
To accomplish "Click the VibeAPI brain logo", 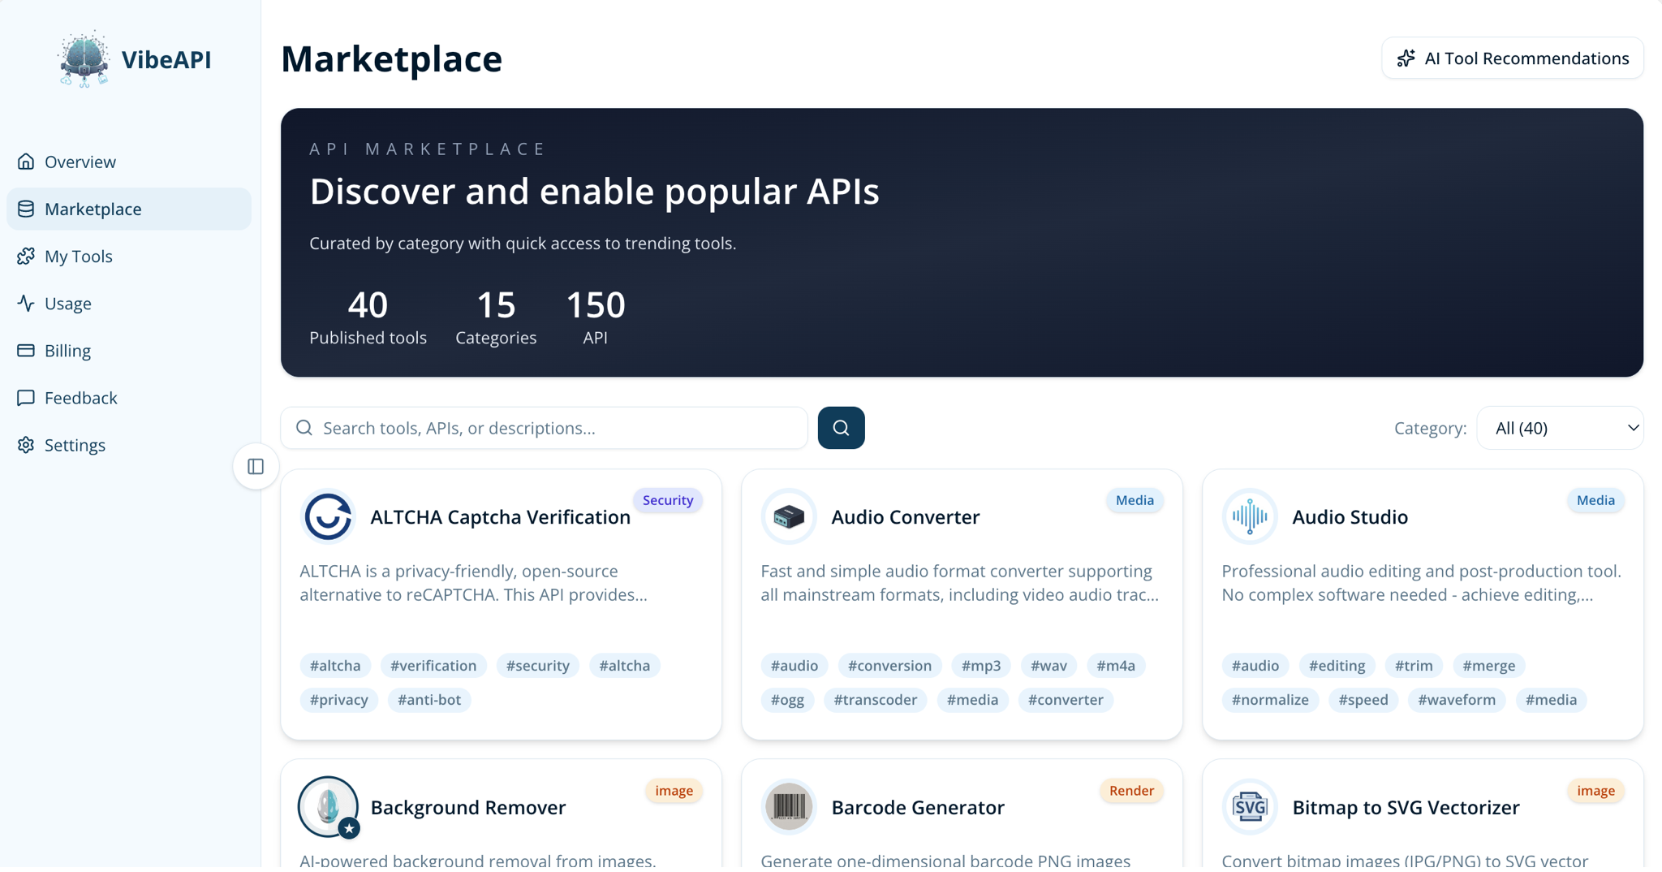I will pyautogui.click(x=84, y=58).
